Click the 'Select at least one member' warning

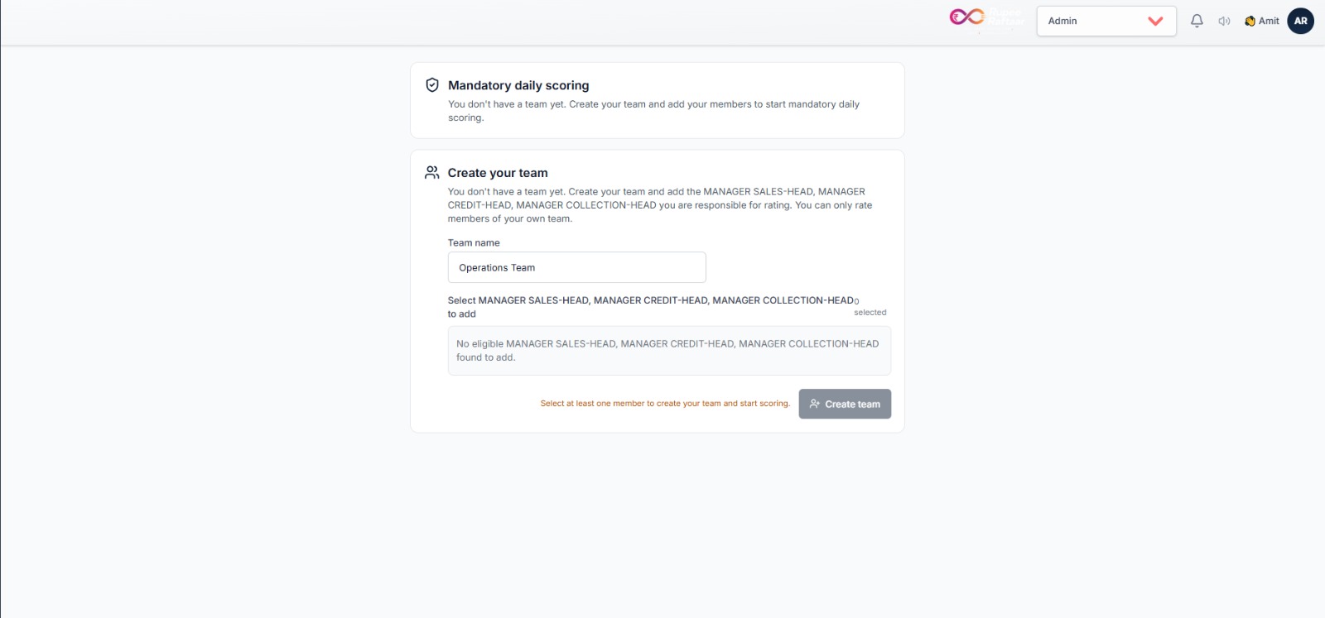(665, 404)
